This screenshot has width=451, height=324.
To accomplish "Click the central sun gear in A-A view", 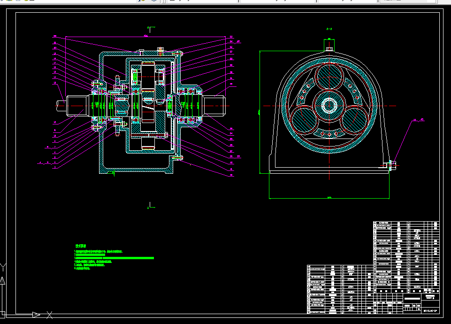I will (329, 106).
